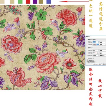The width and height of the screenshot is (106, 106).
Task: Click the document height input field
Action: [x=96, y=53]
